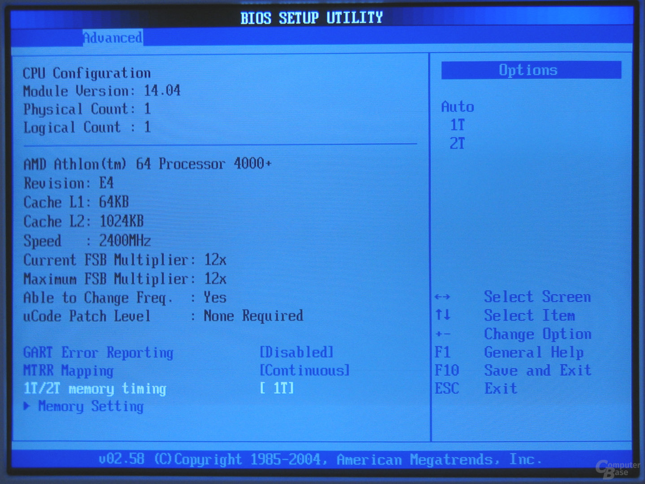Click the F10 key label

[447, 370]
